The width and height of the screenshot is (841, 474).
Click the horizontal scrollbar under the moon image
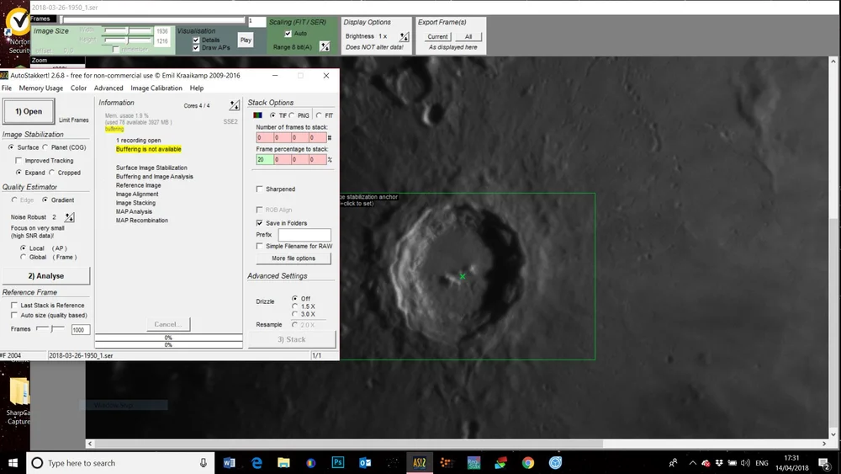457,444
